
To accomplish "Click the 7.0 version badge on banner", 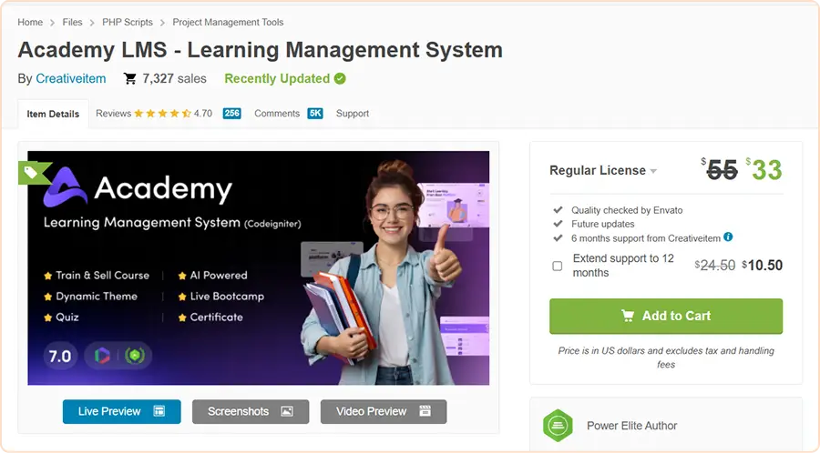I will point(60,356).
